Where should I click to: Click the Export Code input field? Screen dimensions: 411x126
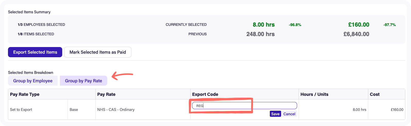pyautogui.click(x=244, y=106)
